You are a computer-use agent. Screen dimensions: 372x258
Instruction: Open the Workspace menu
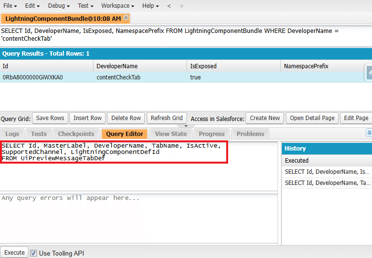click(118, 6)
